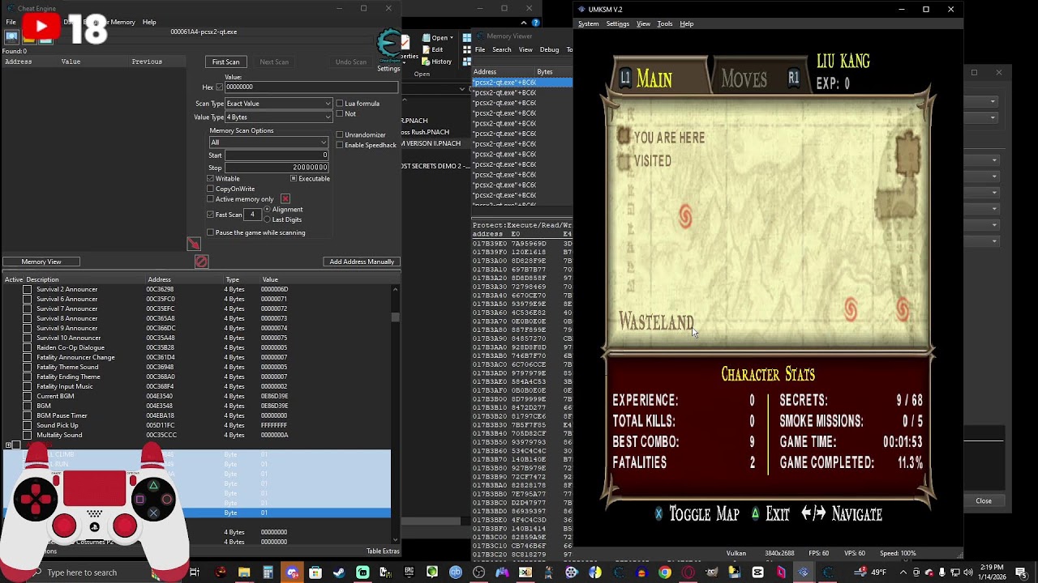Image resolution: width=1038 pixels, height=583 pixels.
Task: Click the red X beside Active memory only
Action: 285,198
